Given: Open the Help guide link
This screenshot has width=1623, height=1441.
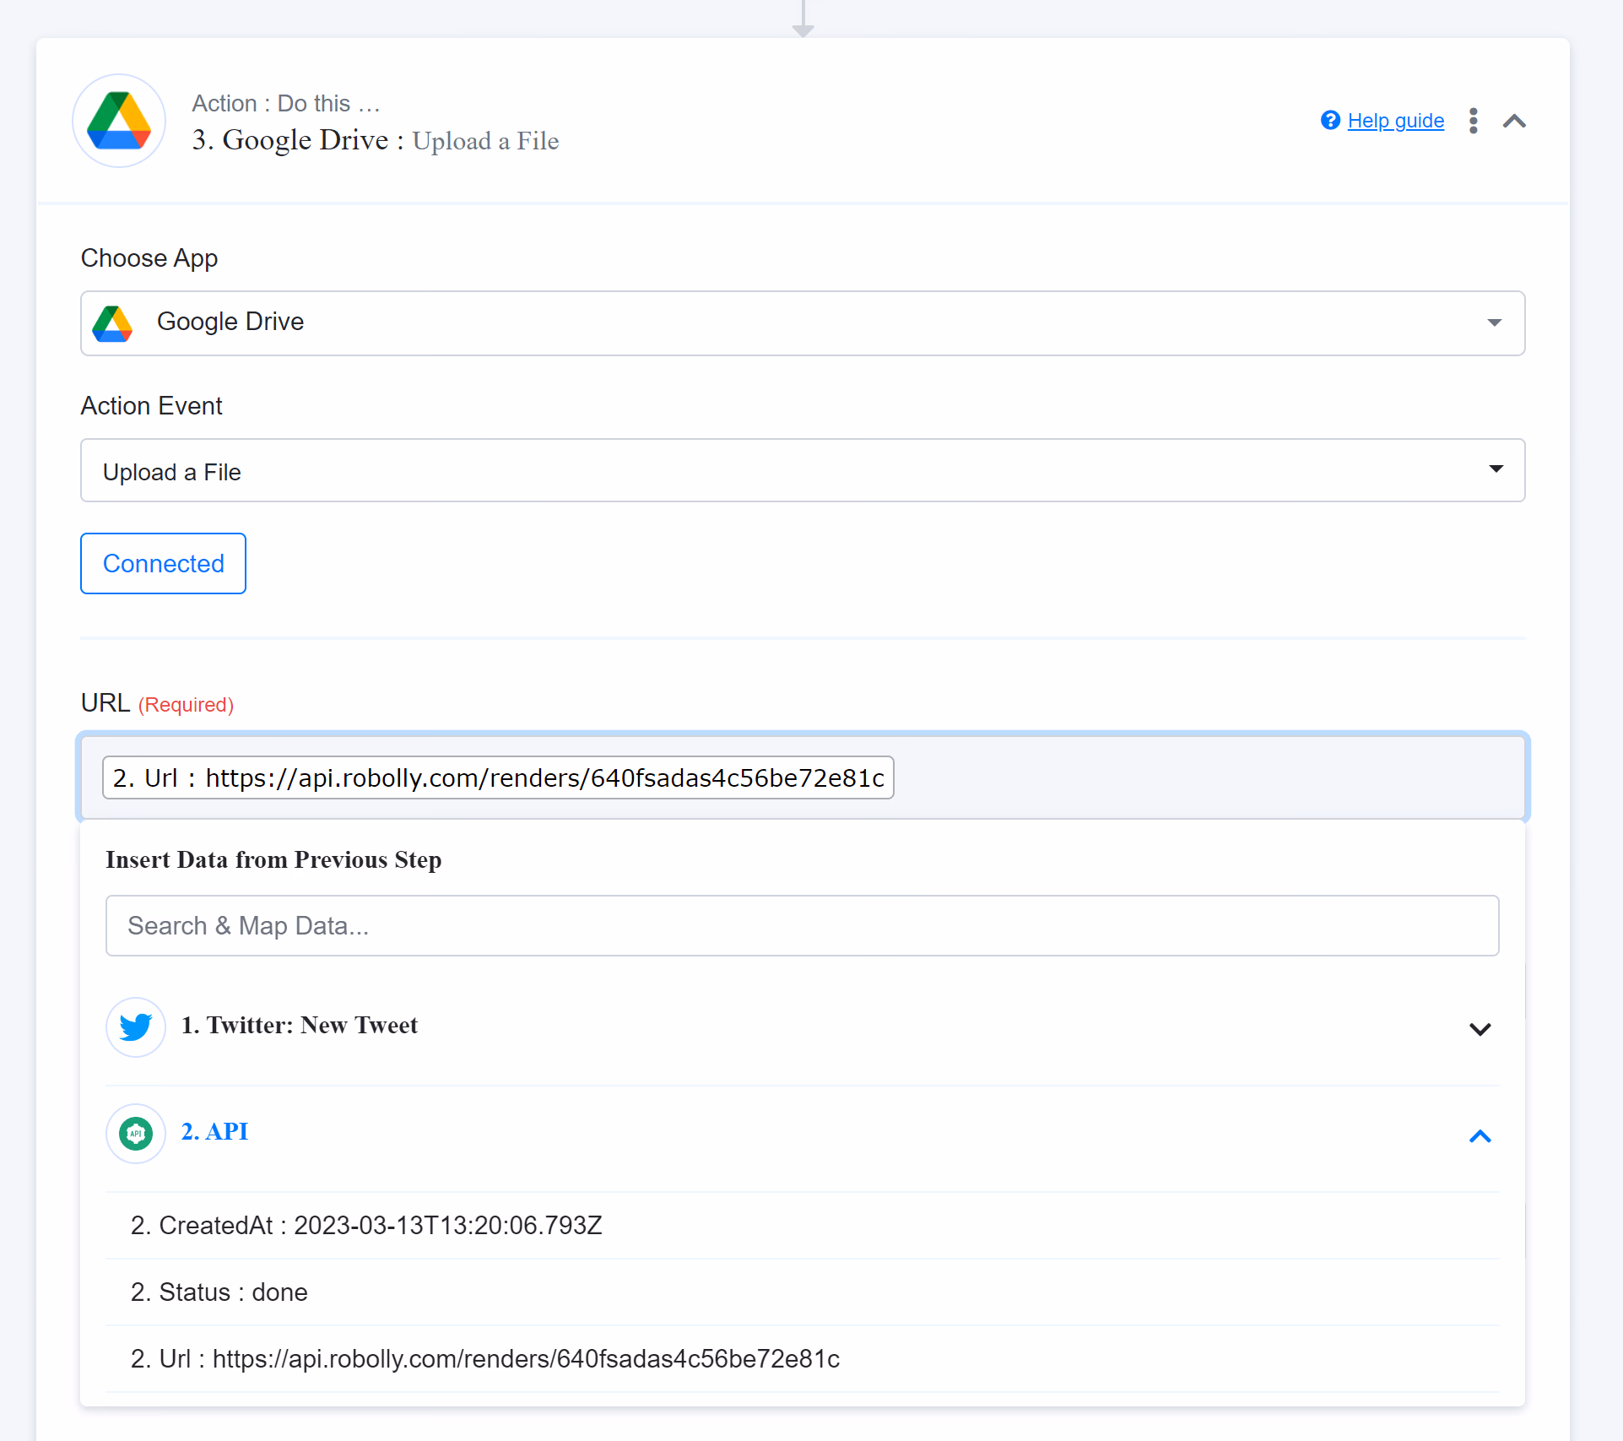Looking at the screenshot, I should point(1395,121).
